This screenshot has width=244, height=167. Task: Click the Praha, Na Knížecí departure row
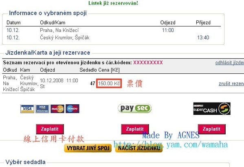114,30
